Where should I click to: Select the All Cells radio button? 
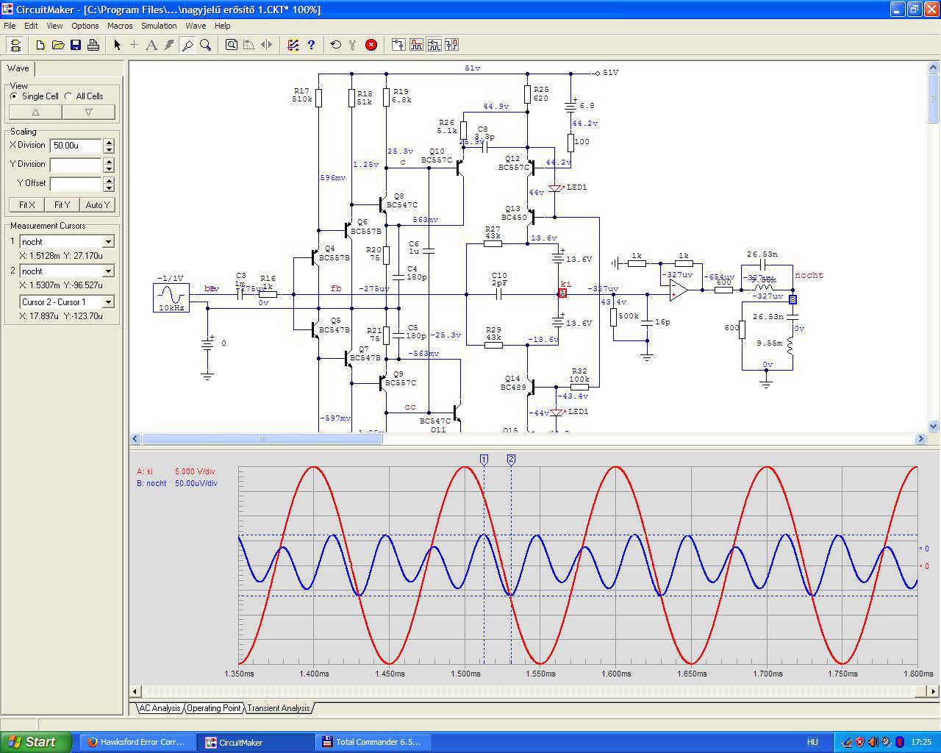68,96
